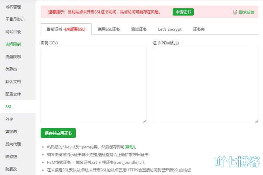Select 网站目录 sidebar item
The image size is (263, 175).
click(13, 32)
